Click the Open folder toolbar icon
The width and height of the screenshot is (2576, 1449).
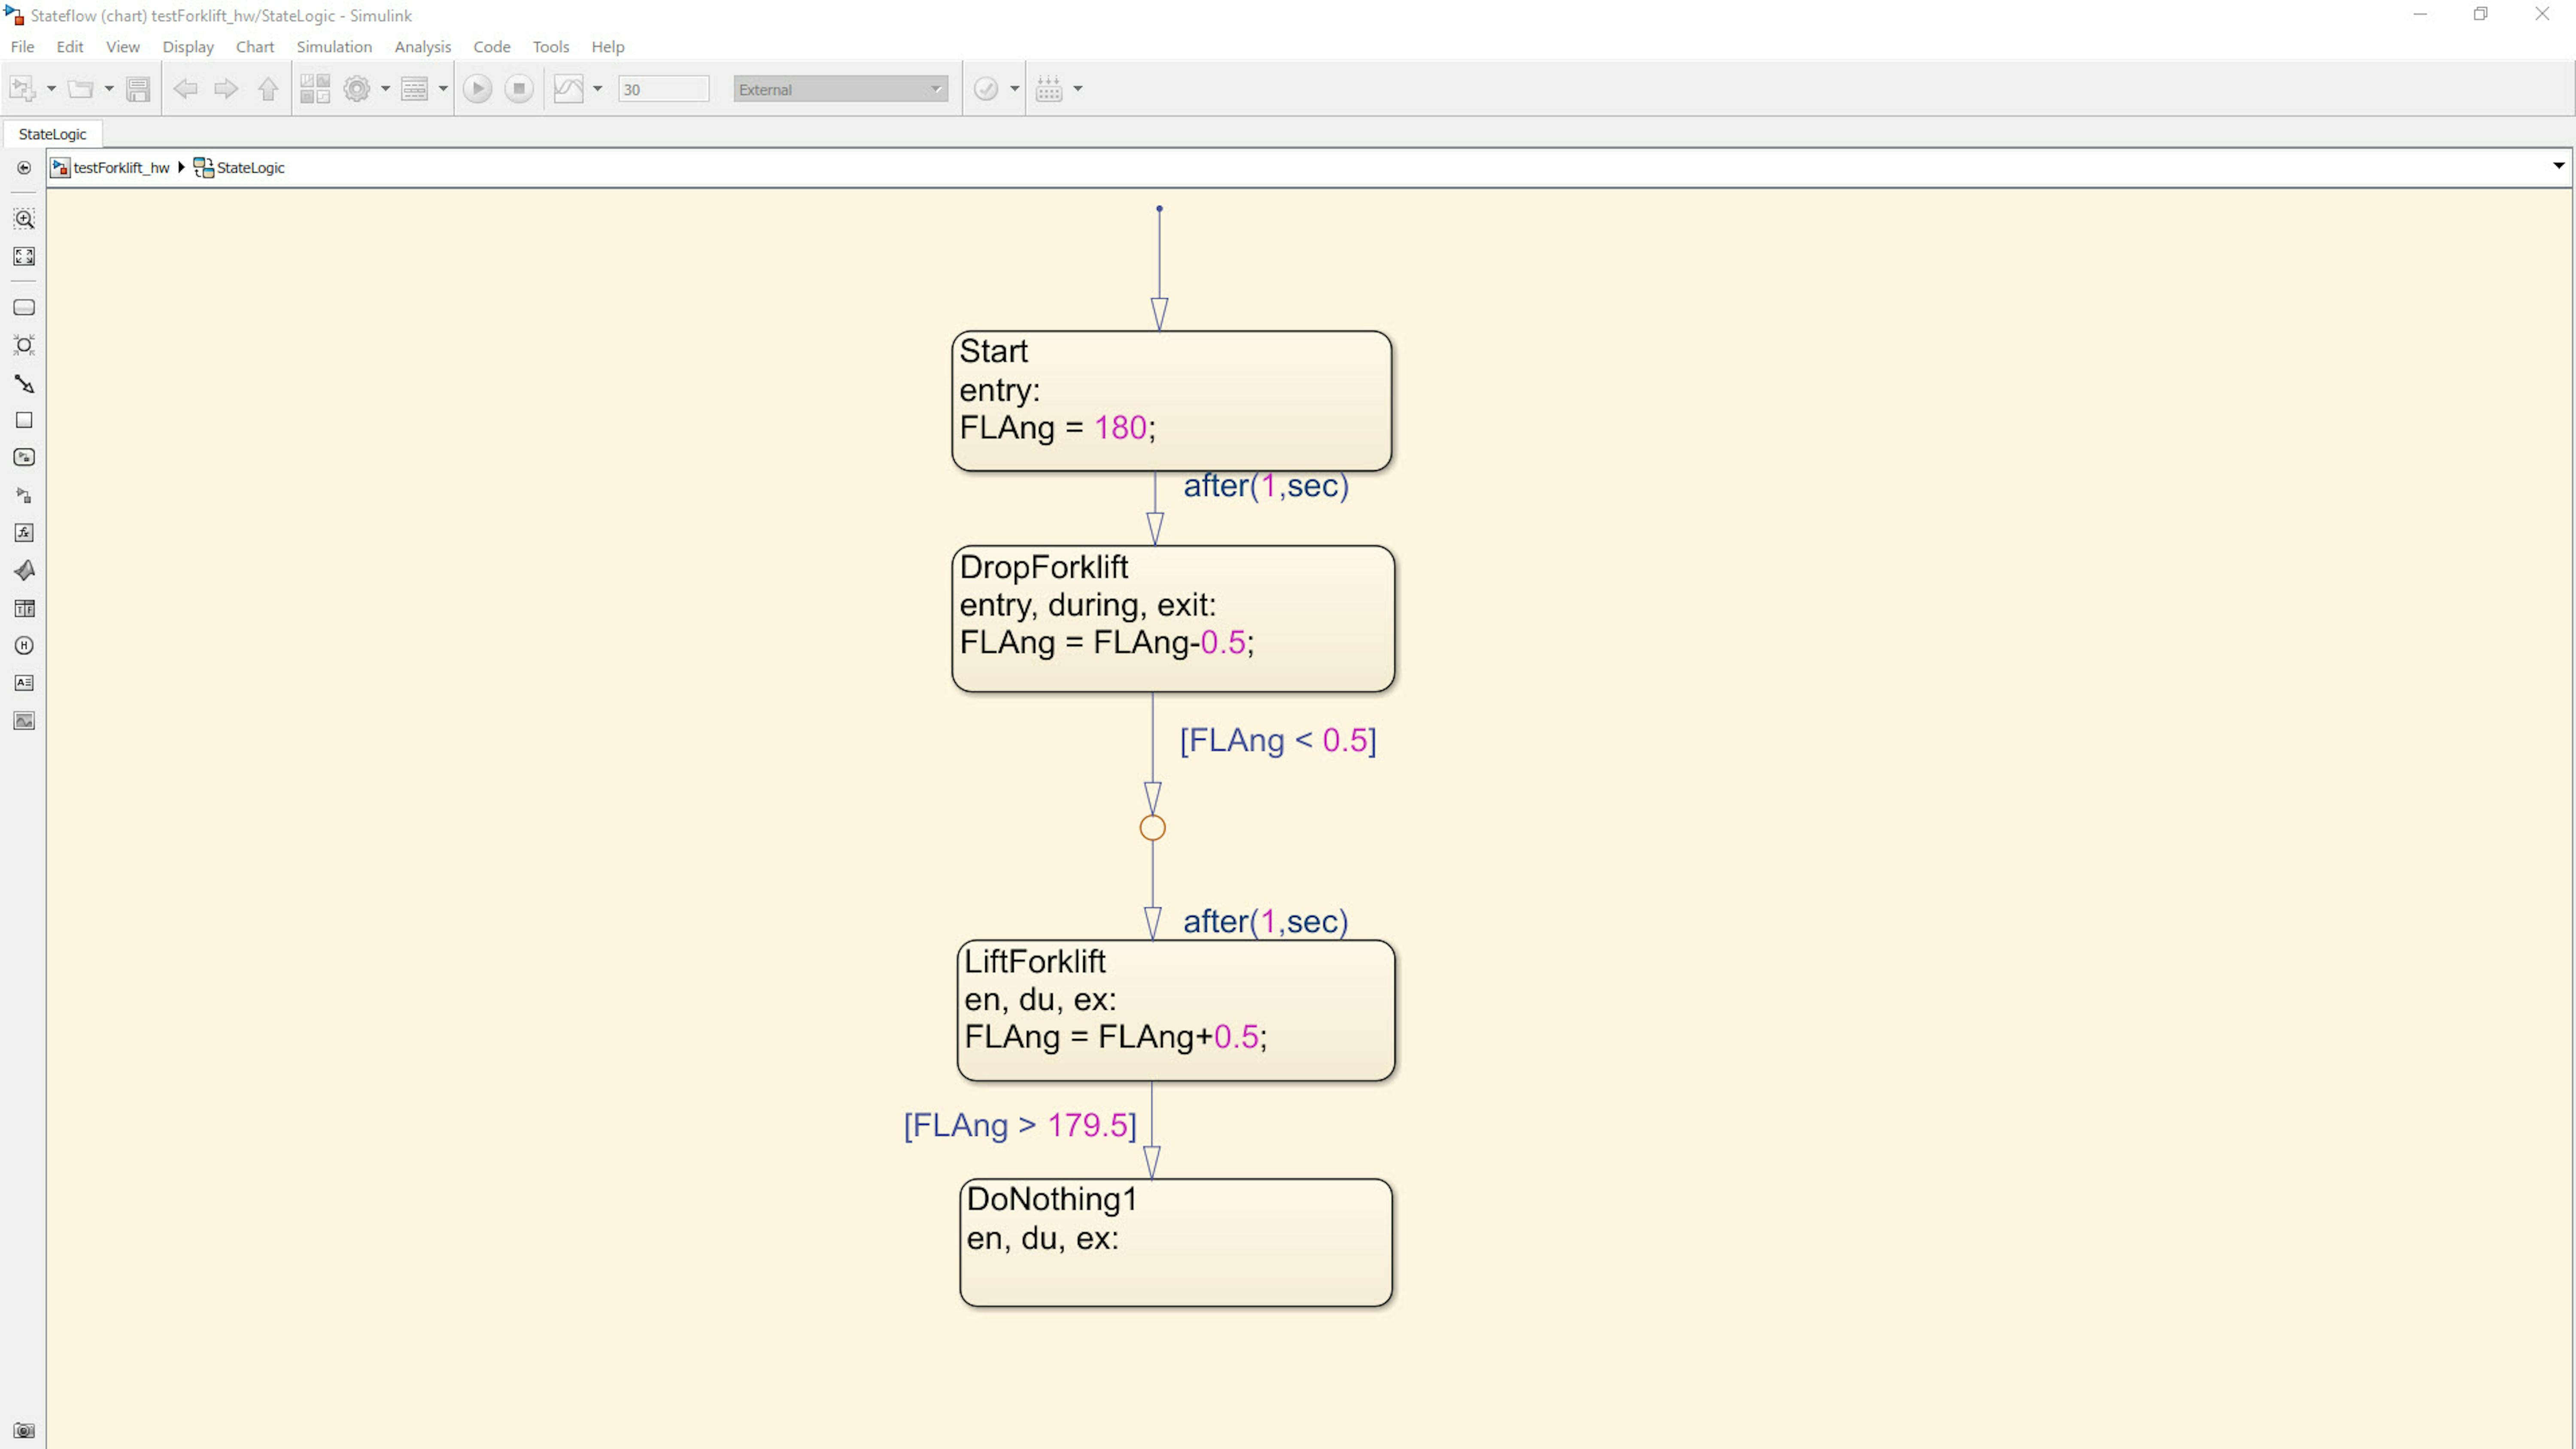tap(80, 89)
